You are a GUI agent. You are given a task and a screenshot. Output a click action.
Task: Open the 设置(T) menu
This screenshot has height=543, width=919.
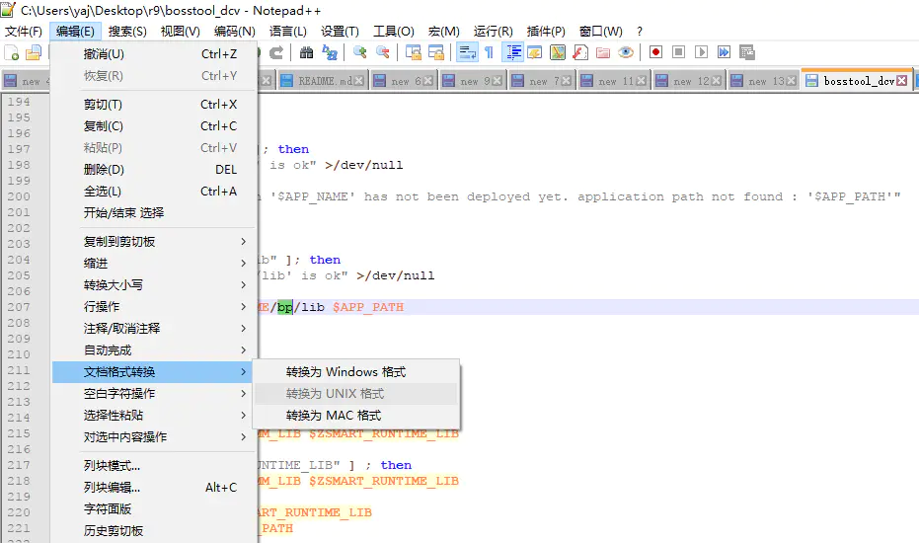point(340,31)
